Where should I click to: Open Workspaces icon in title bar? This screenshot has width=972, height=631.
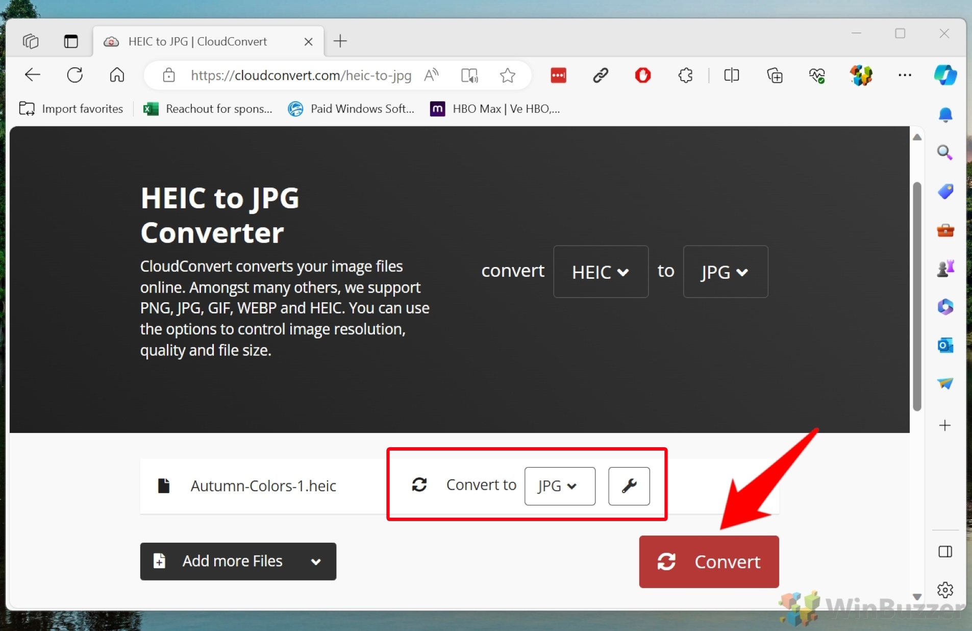[31, 41]
